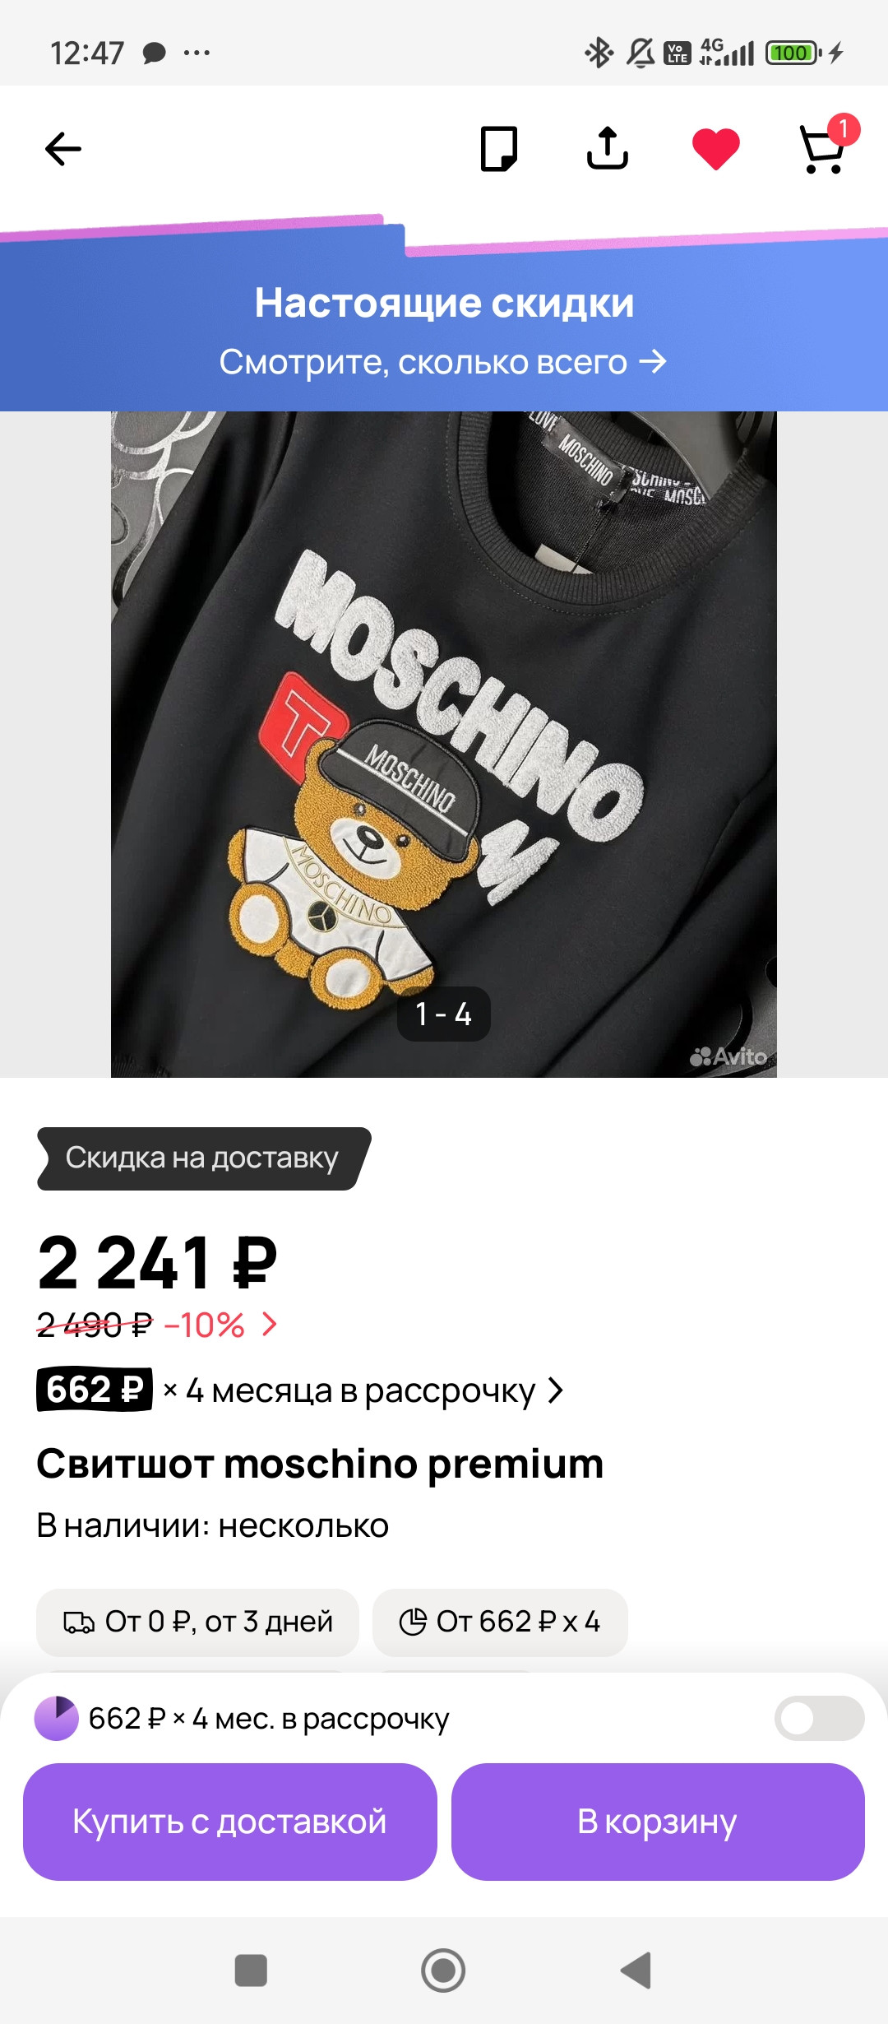Open the Moschino sweatshirt product photo

pos(444,745)
